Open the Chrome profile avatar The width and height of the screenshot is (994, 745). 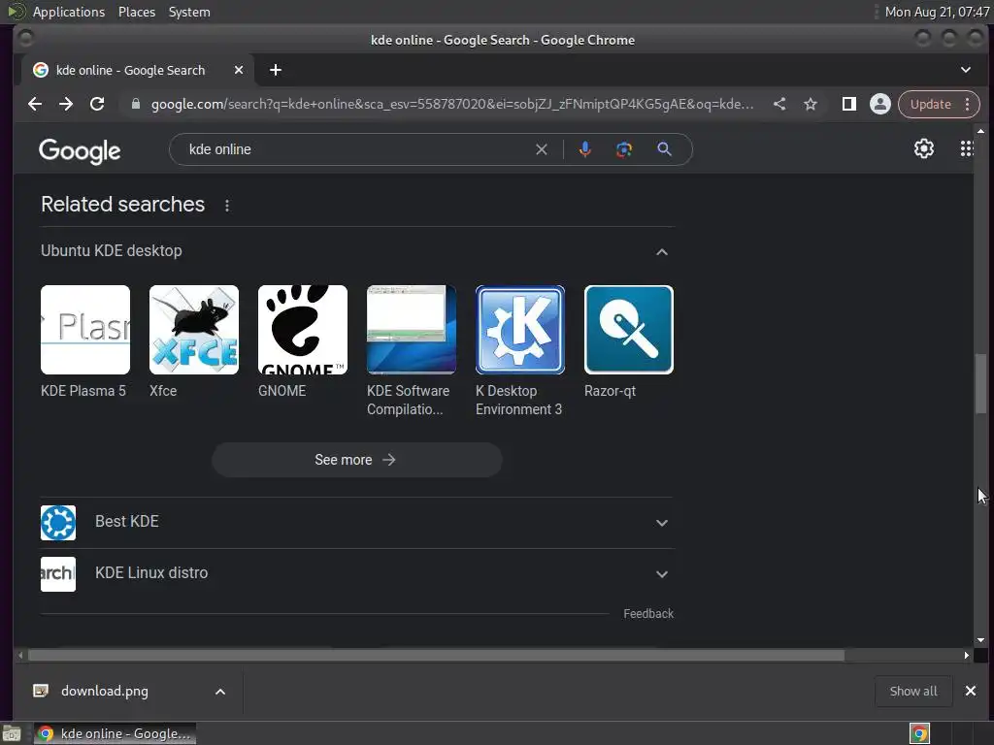click(879, 104)
